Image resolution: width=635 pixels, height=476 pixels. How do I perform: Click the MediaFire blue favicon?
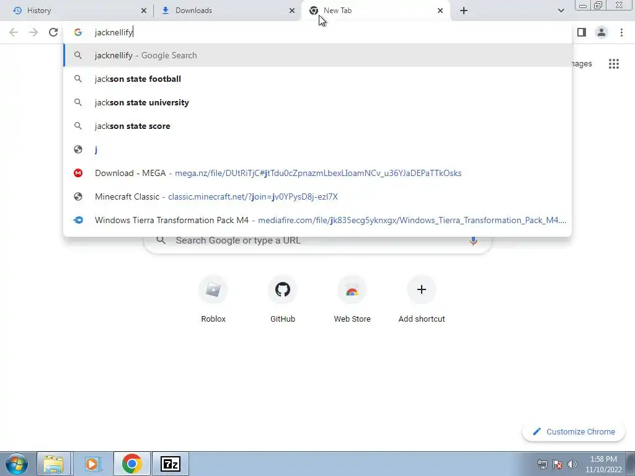78,220
